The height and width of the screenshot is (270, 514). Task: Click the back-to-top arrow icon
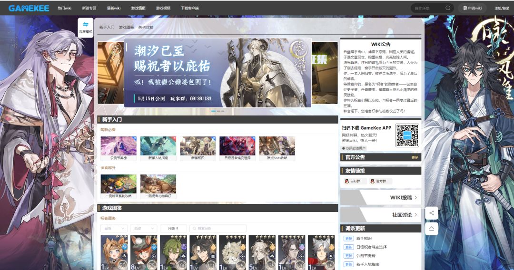point(431,229)
